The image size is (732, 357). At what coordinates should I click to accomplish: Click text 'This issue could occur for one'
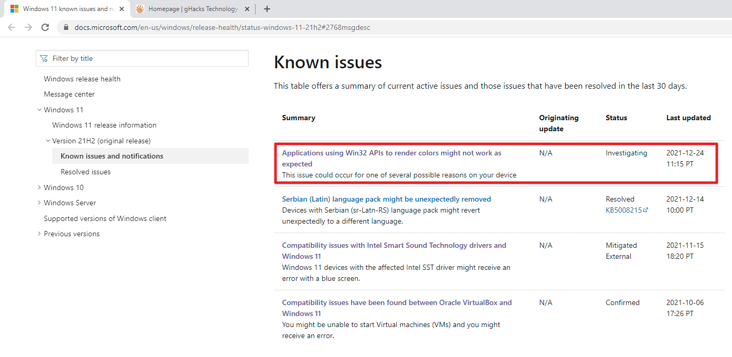click(x=399, y=175)
